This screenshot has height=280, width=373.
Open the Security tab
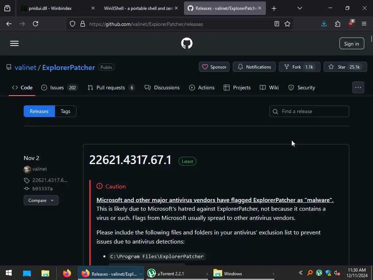(302, 87)
